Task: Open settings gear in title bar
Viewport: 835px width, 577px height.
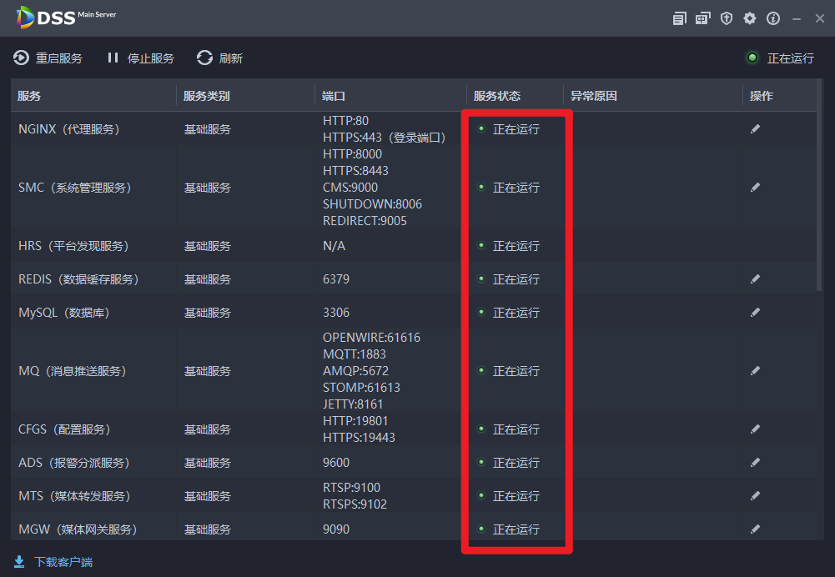Action: (750, 18)
